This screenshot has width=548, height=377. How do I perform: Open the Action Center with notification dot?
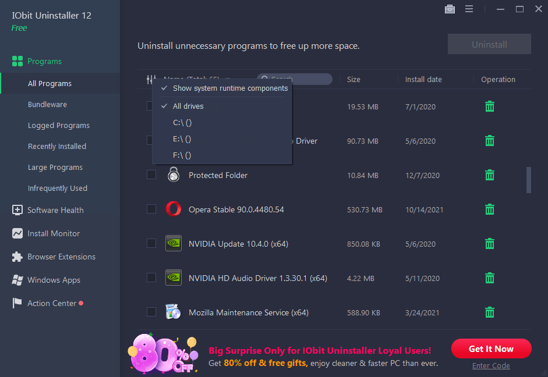pyautogui.click(x=51, y=303)
